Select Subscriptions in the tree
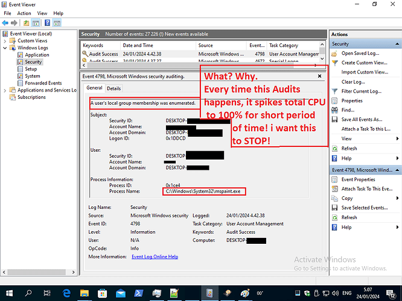Image resolution: width=402 pixels, height=301 pixels. click(31, 97)
